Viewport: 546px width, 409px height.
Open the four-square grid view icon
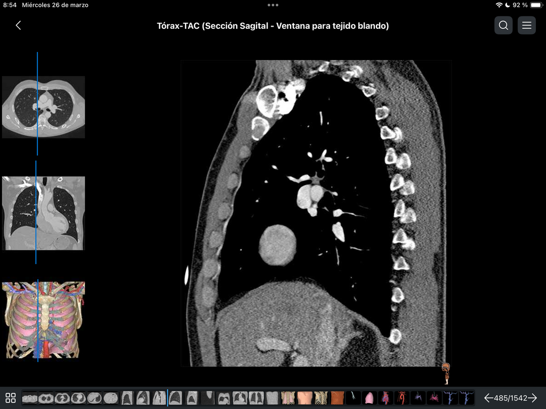[x=11, y=398]
